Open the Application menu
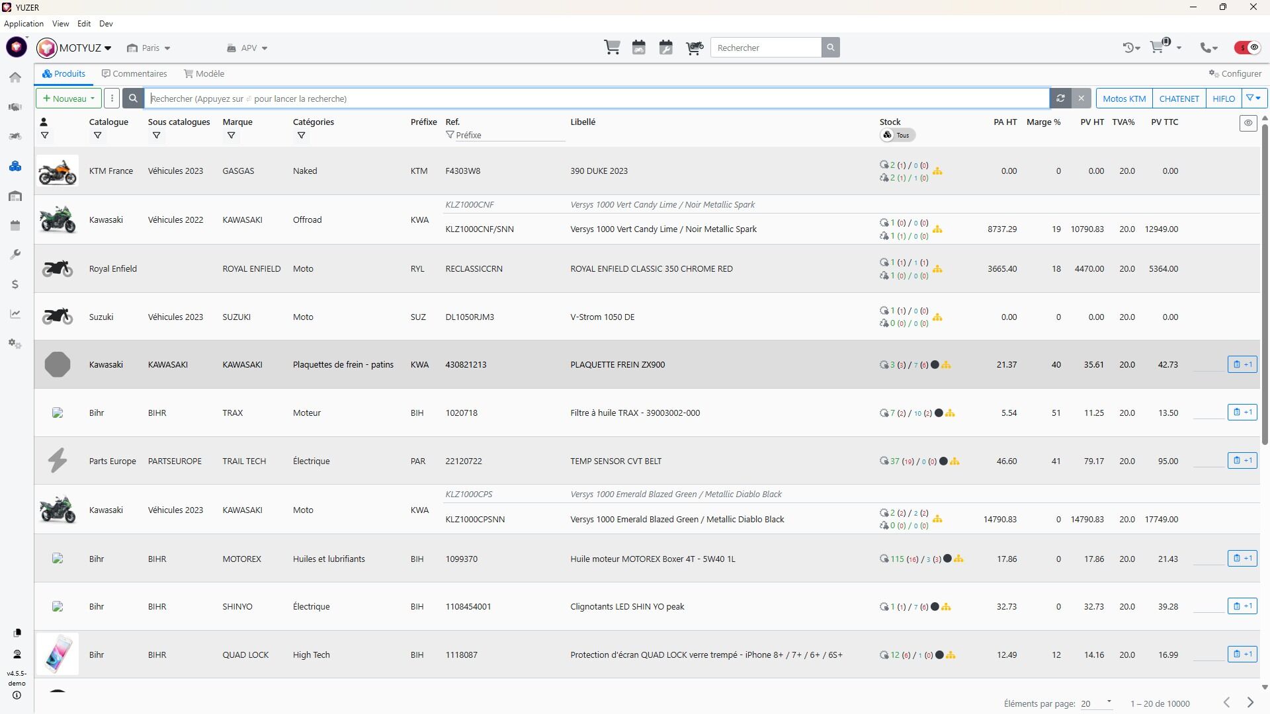The image size is (1270, 714). [x=24, y=24]
